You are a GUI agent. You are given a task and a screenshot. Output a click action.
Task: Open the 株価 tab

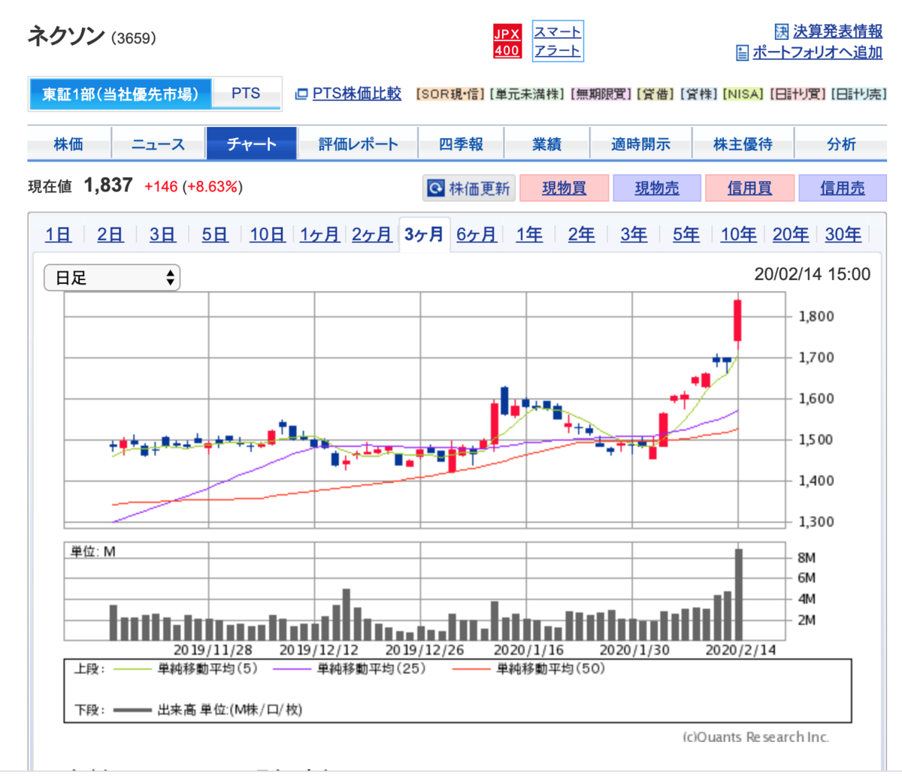(69, 144)
